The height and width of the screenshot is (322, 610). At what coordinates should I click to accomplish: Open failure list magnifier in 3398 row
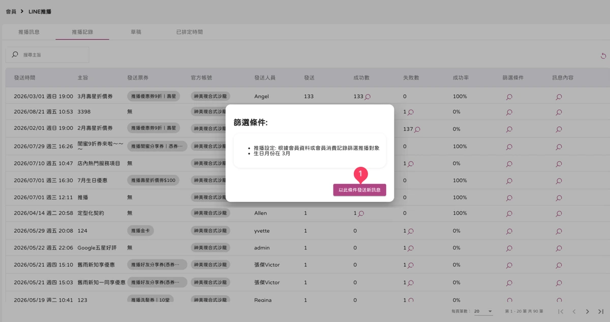click(411, 112)
